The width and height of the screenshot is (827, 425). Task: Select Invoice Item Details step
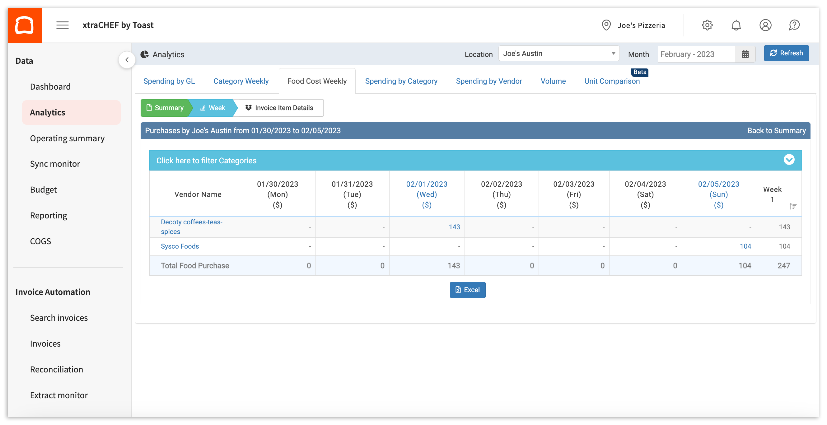[279, 108]
